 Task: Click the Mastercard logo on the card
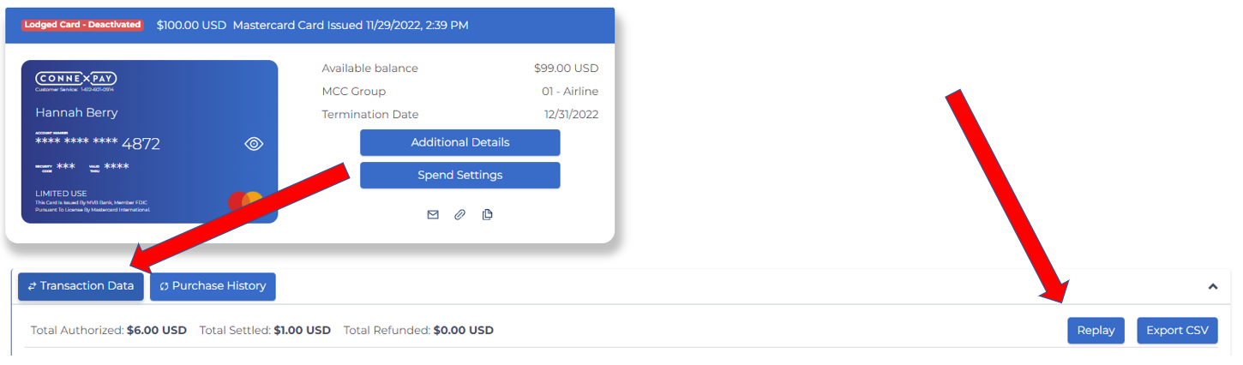point(246,202)
